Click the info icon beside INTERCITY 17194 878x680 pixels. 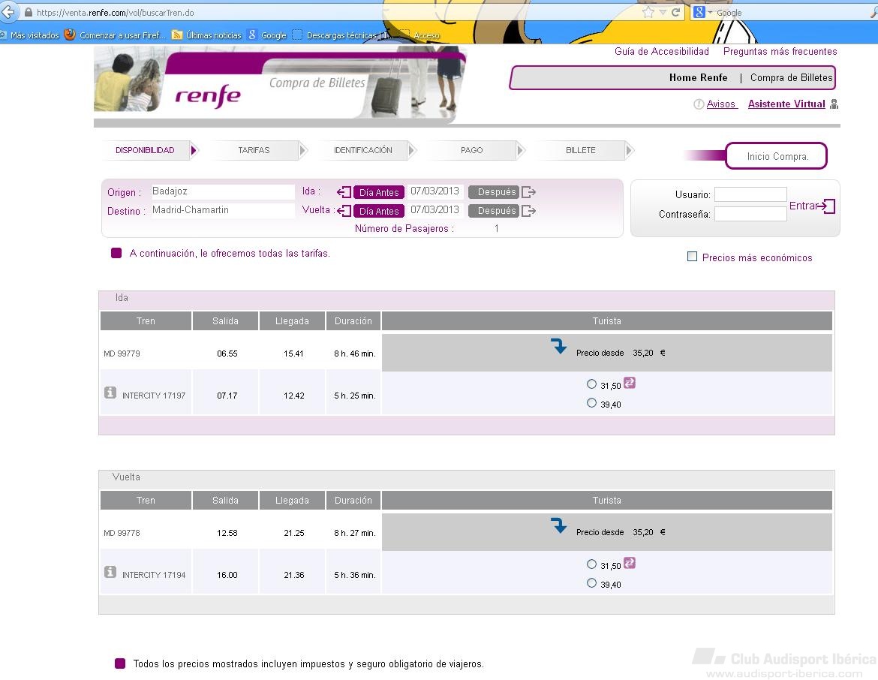110,572
